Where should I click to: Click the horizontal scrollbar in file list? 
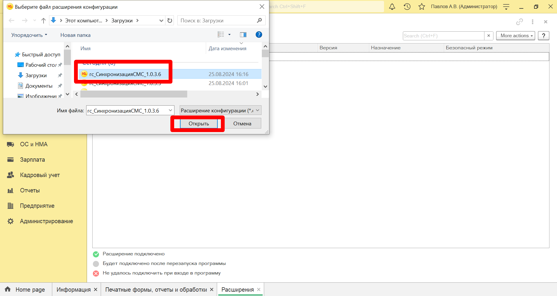click(134, 94)
